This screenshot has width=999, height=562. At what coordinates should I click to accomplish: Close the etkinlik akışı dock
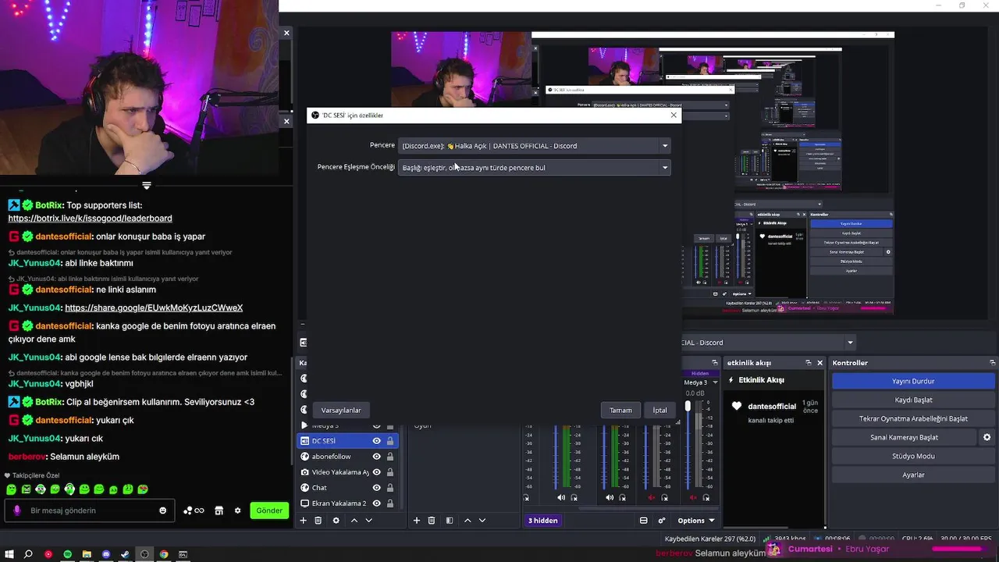coord(819,363)
